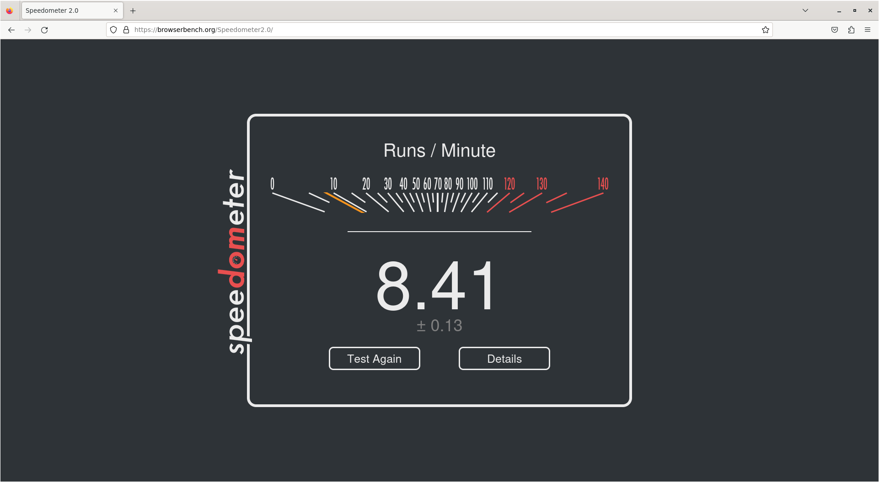
Task: Close the Speedometer 2.0 tab
Action: pyautogui.click(x=116, y=11)
